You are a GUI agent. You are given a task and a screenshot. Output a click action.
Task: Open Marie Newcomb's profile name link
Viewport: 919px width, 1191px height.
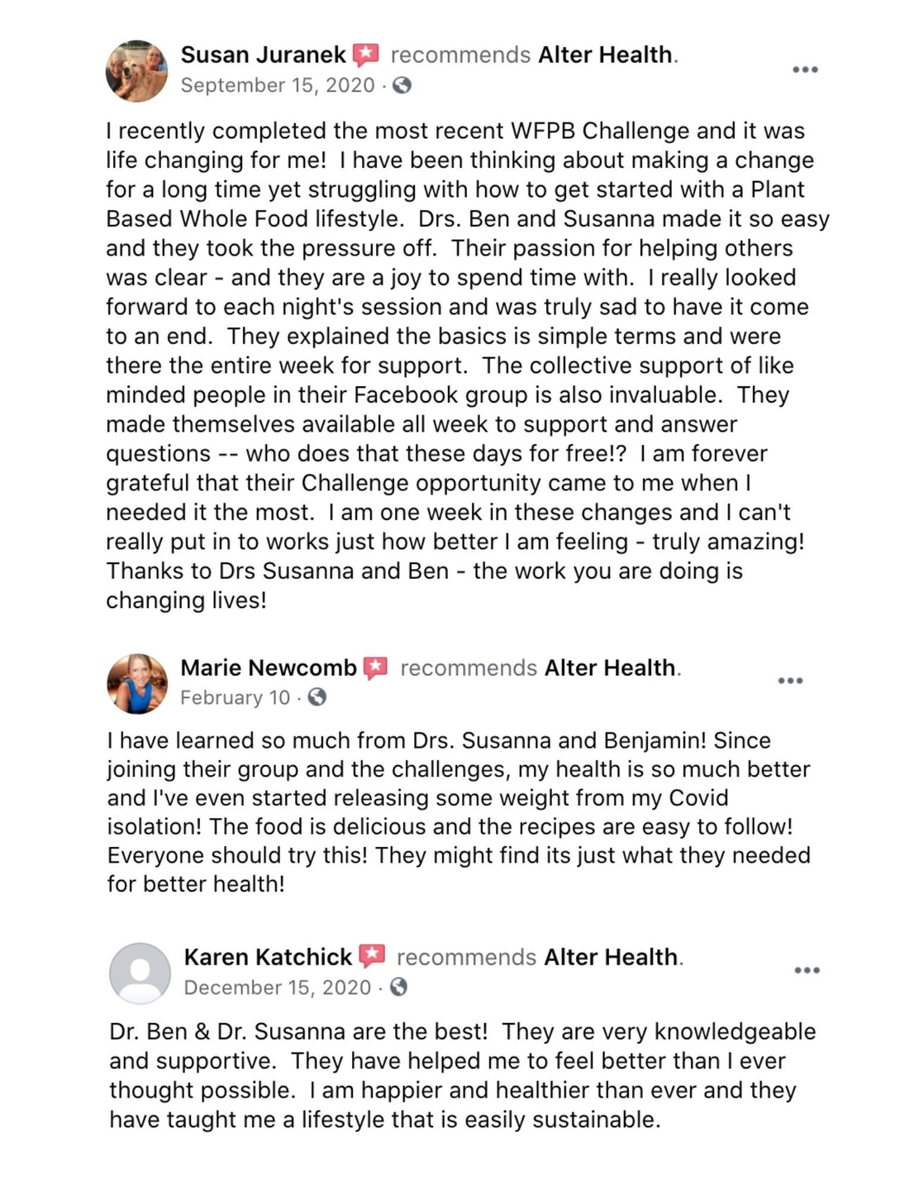pyautogui.click(x=269, y=667)
